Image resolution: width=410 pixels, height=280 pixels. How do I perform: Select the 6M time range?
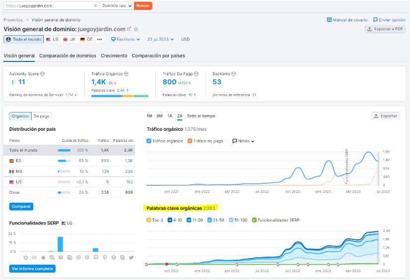coord(159,116)
